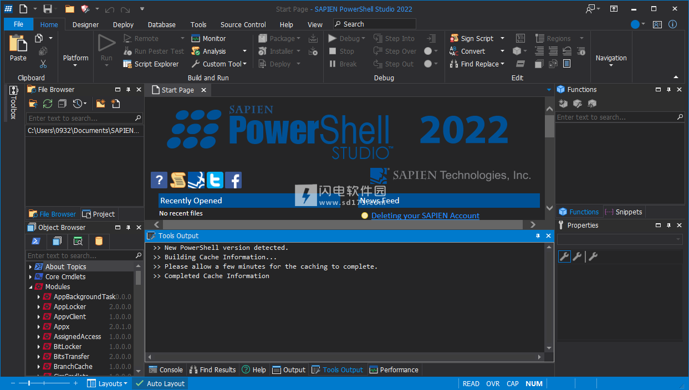Select the PowerShell tab icon in Object Browser

click(35, 241)
